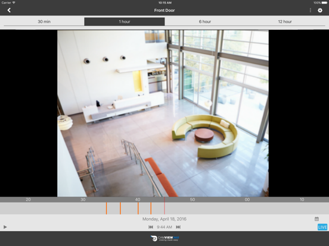The width and height of the screenshot is (329, 246).
Task: Jump to first orange event marker
Action: click(x=106, y=209)
